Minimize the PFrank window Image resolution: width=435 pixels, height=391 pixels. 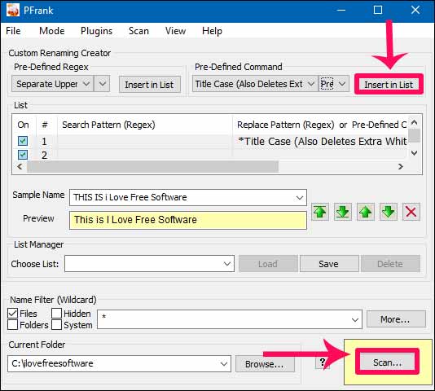(341, 11)
